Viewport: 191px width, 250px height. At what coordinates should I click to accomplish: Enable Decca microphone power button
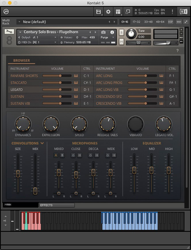pyautogui.click(x=90, y=155)
